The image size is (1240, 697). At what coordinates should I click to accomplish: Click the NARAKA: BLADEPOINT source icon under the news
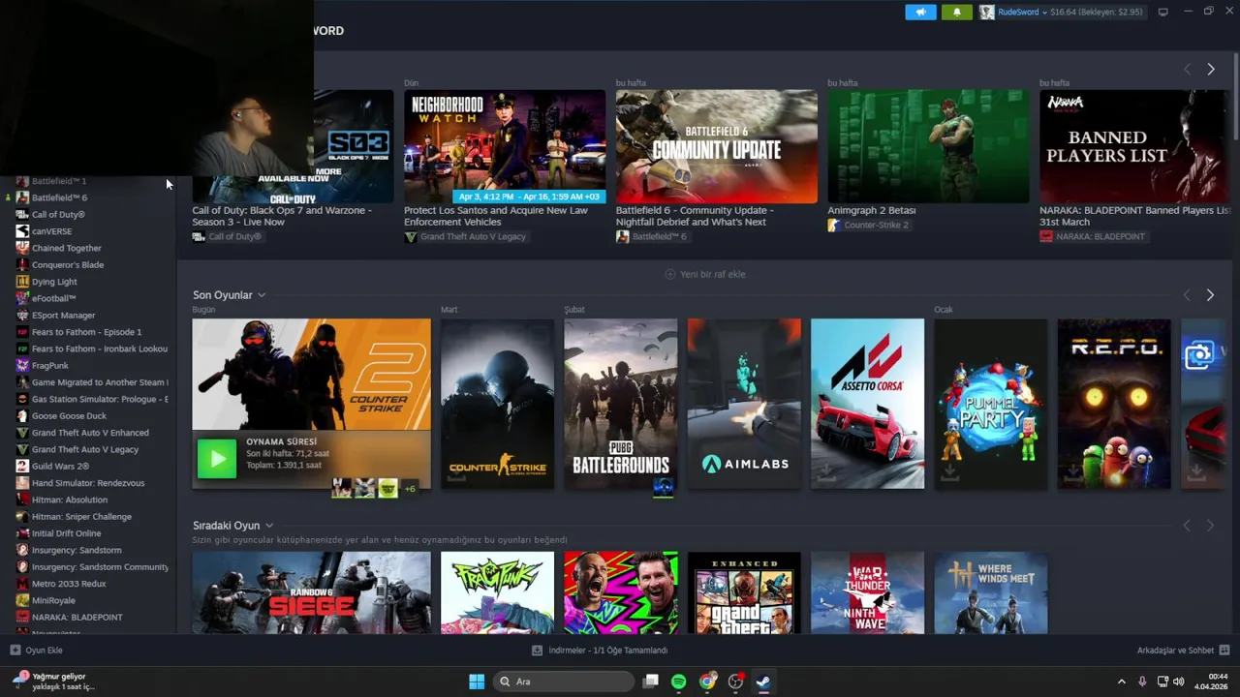1046,236
